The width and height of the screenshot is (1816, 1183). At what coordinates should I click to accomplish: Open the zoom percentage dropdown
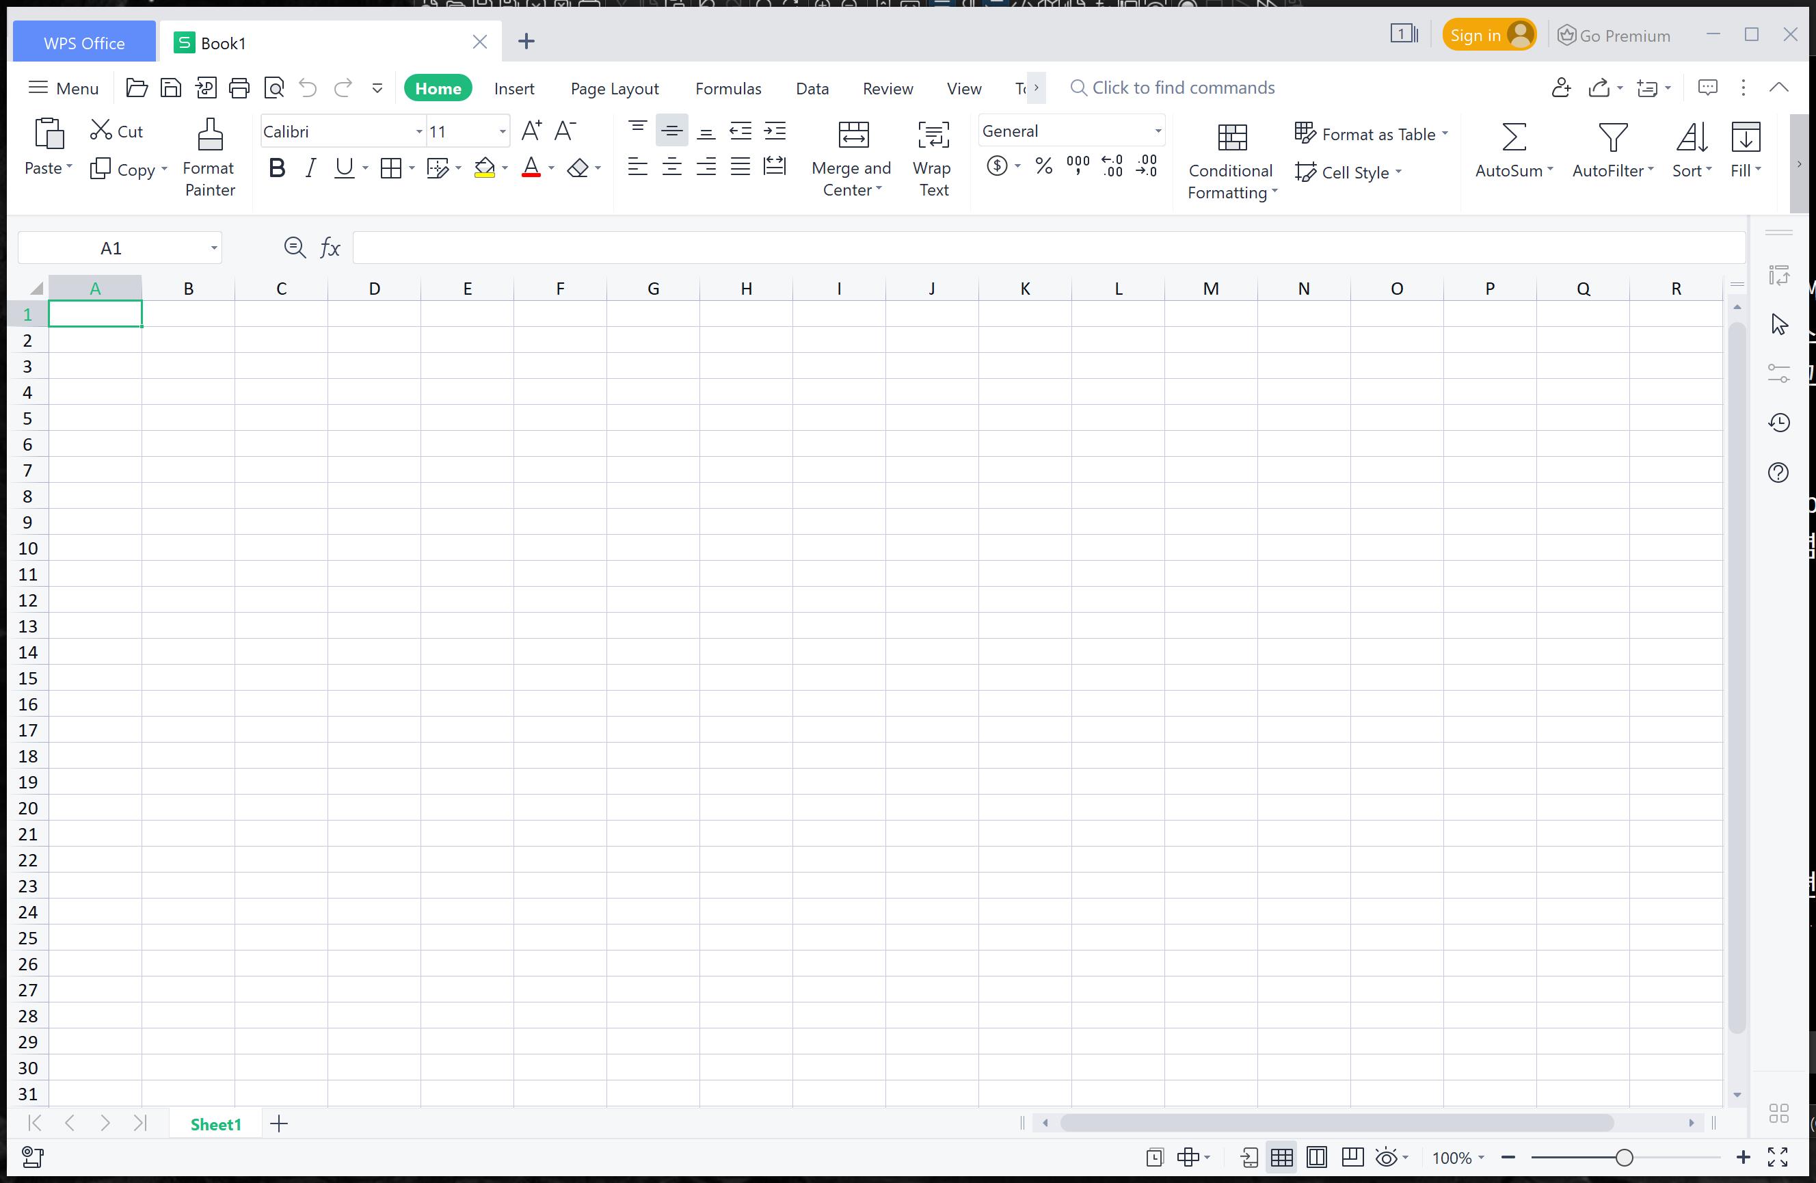1459,1158
